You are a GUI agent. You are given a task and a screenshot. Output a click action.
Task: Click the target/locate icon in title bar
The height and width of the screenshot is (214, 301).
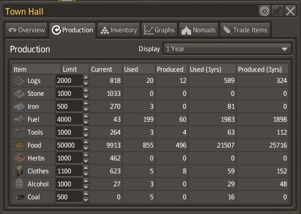[x=265, y=11]
